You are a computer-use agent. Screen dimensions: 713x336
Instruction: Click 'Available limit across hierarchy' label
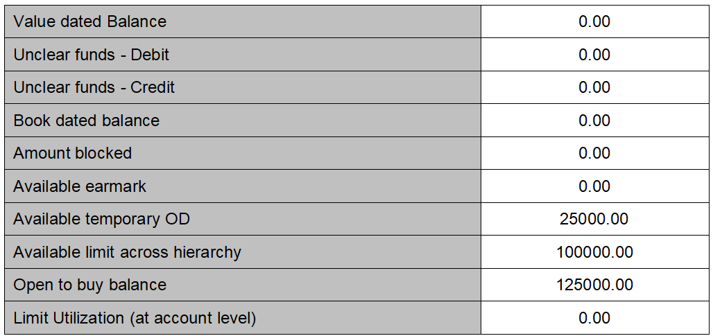(x=127, y=252)
